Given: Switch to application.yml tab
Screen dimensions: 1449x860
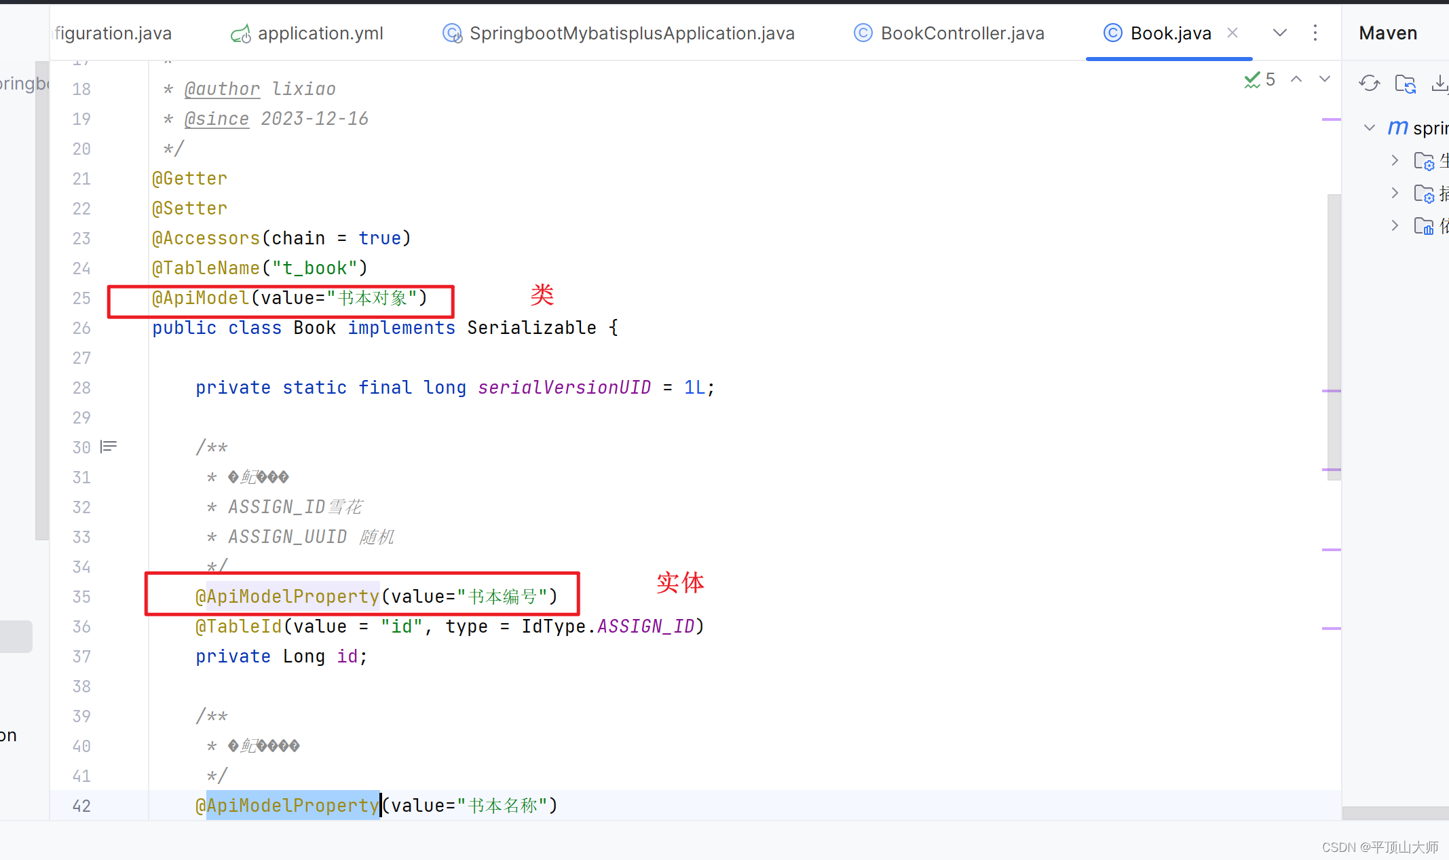Looking at the screenshot, I should [x=320, y=33].
